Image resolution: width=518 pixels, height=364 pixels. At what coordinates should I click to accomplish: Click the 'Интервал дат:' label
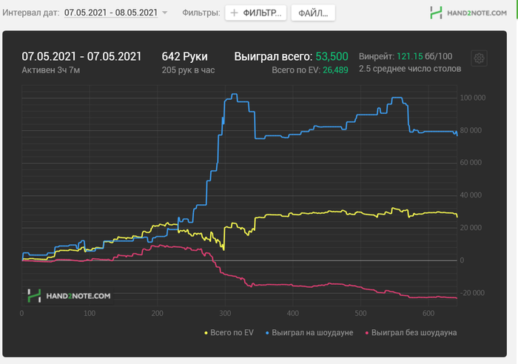(x=31, y=13)
